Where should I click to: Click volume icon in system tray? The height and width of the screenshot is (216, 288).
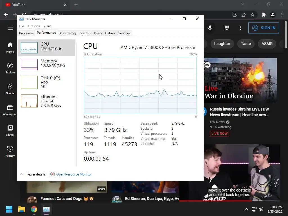(261, 209)
